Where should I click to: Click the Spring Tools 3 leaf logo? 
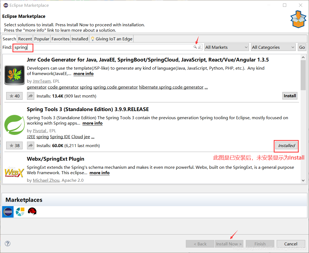14,125
